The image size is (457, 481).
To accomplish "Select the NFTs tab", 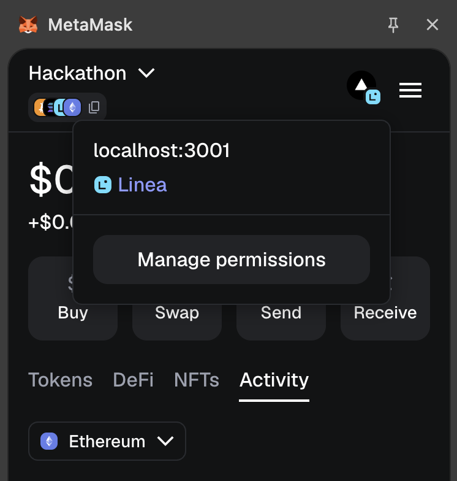I will click(196, 380).
